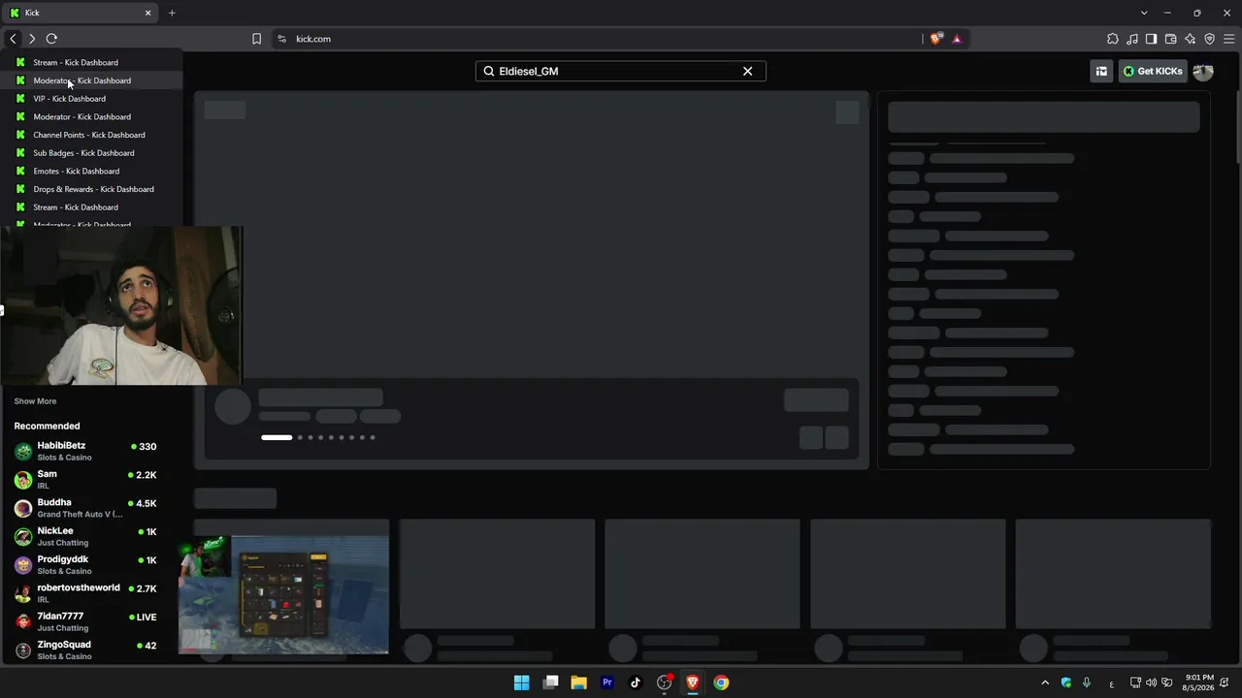Screen dimensions: 1242x698
Task: Open the Brave VPN shield icon
Action: 1209,39
